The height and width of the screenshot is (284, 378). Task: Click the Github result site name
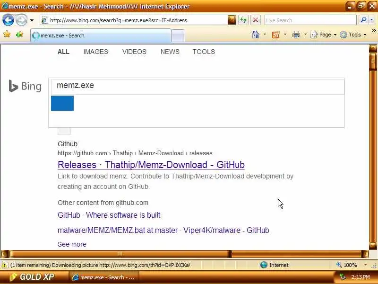pyautogui.click(x=68, y=144)
